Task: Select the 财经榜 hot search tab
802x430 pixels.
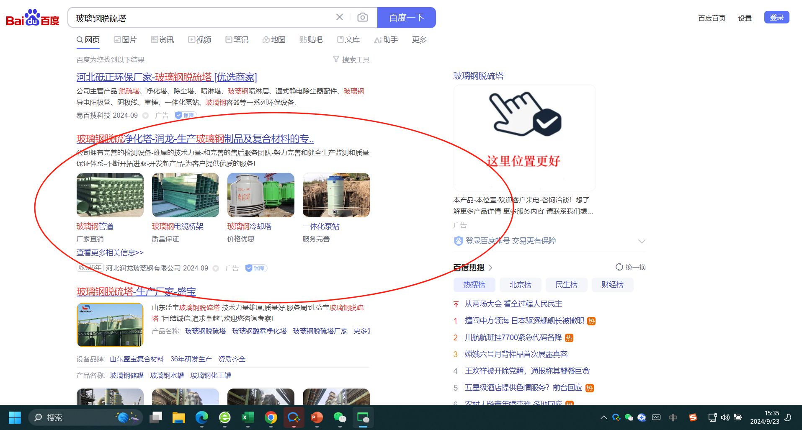Action: (612, 285)
